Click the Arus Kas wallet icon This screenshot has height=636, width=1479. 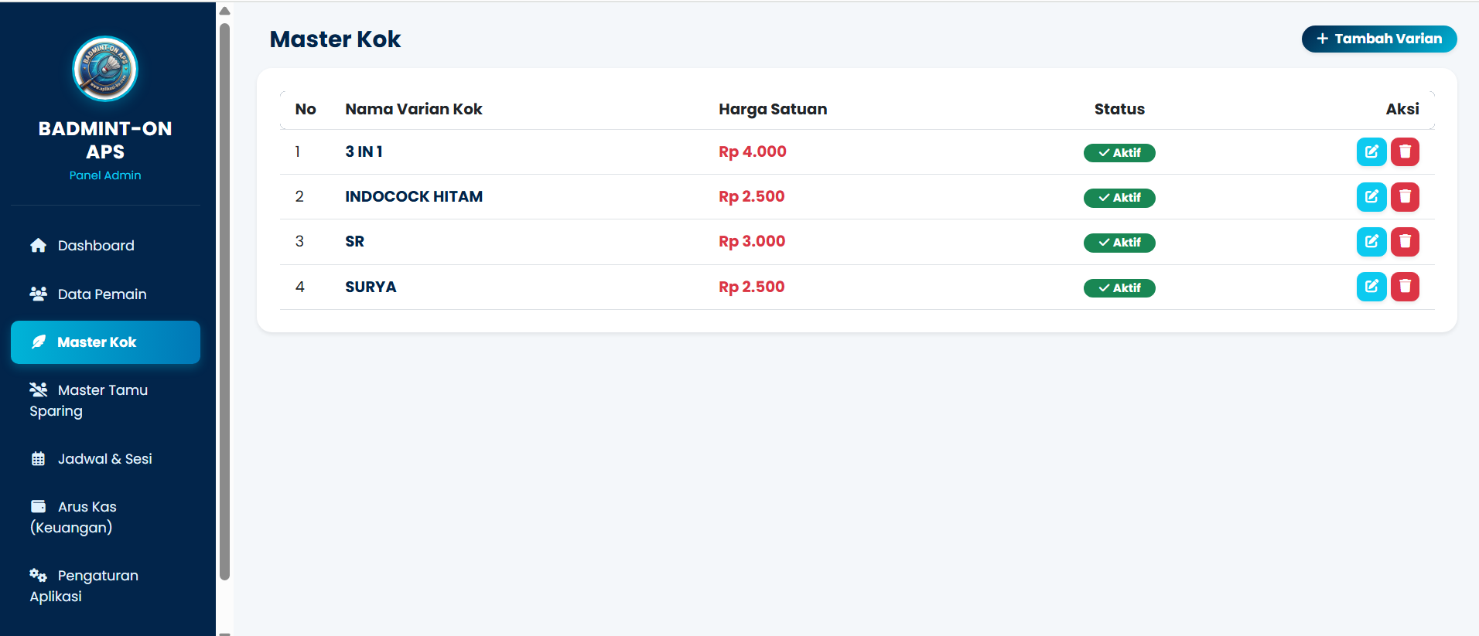(x=38, y=507)
